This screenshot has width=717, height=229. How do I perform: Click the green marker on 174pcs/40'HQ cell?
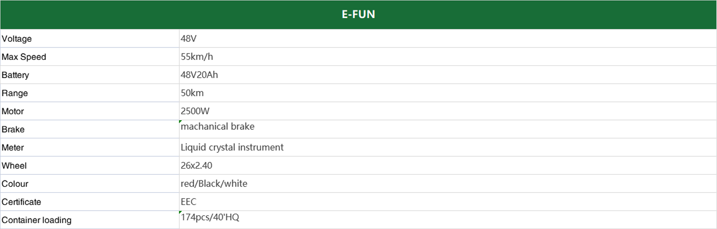click(180, 212)
